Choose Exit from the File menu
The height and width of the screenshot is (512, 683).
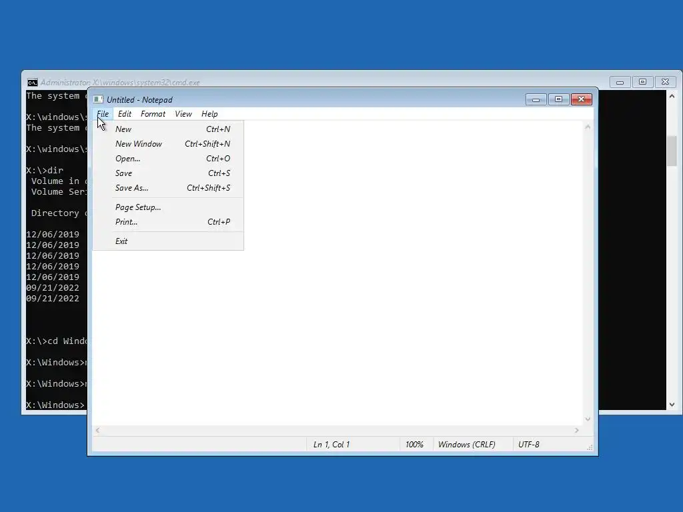[x=168, y=241]
